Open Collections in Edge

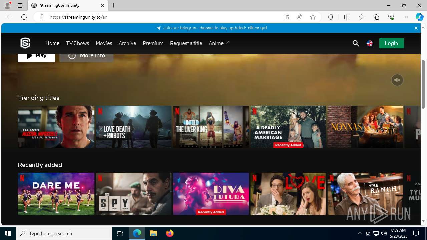pyautogui.click(x=376, y=17)
